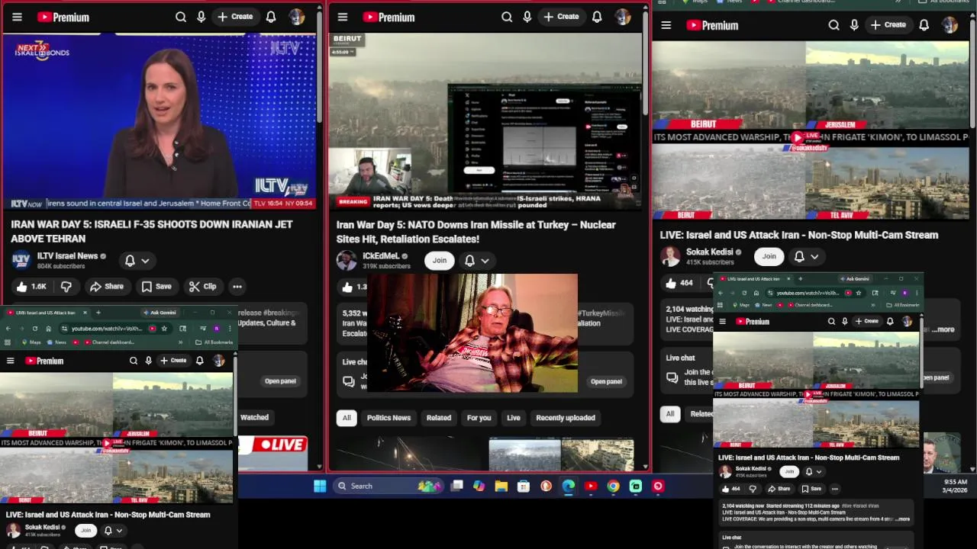Screen dimensions: 977x549
Task: Click the taskbar Search box
Action: point(389,486)
